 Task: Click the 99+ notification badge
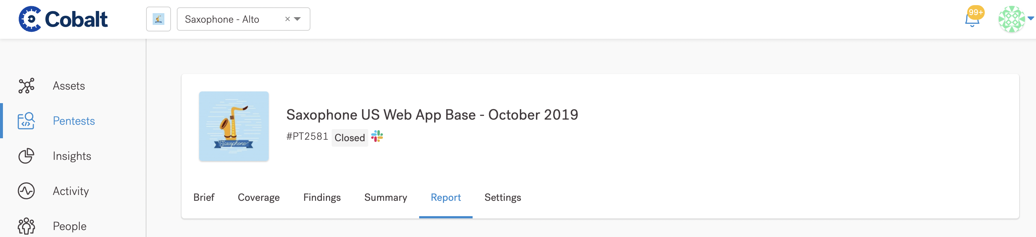tap(976, 12)
